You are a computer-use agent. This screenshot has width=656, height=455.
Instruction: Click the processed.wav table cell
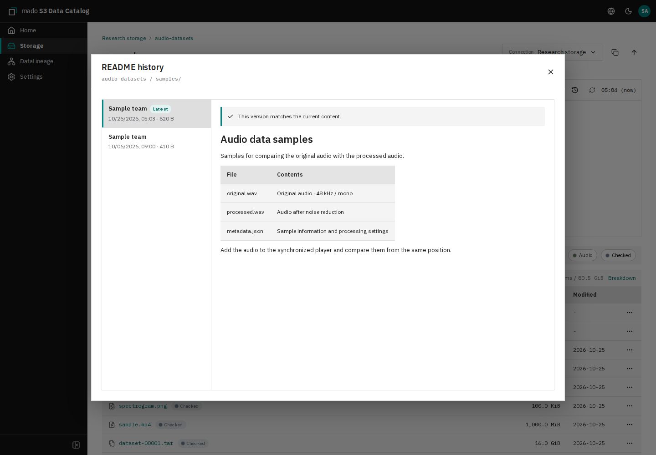(246, 212)
